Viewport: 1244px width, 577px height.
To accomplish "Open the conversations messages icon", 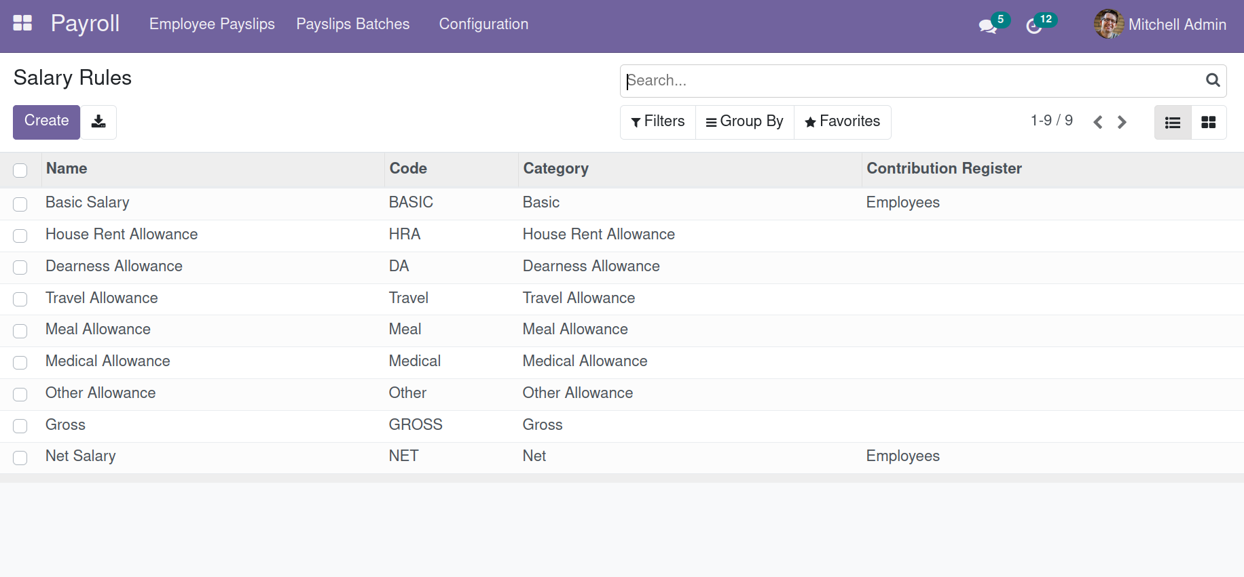I will tap(987, 26).
